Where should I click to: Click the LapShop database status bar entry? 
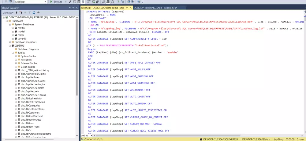coord(278,139)
